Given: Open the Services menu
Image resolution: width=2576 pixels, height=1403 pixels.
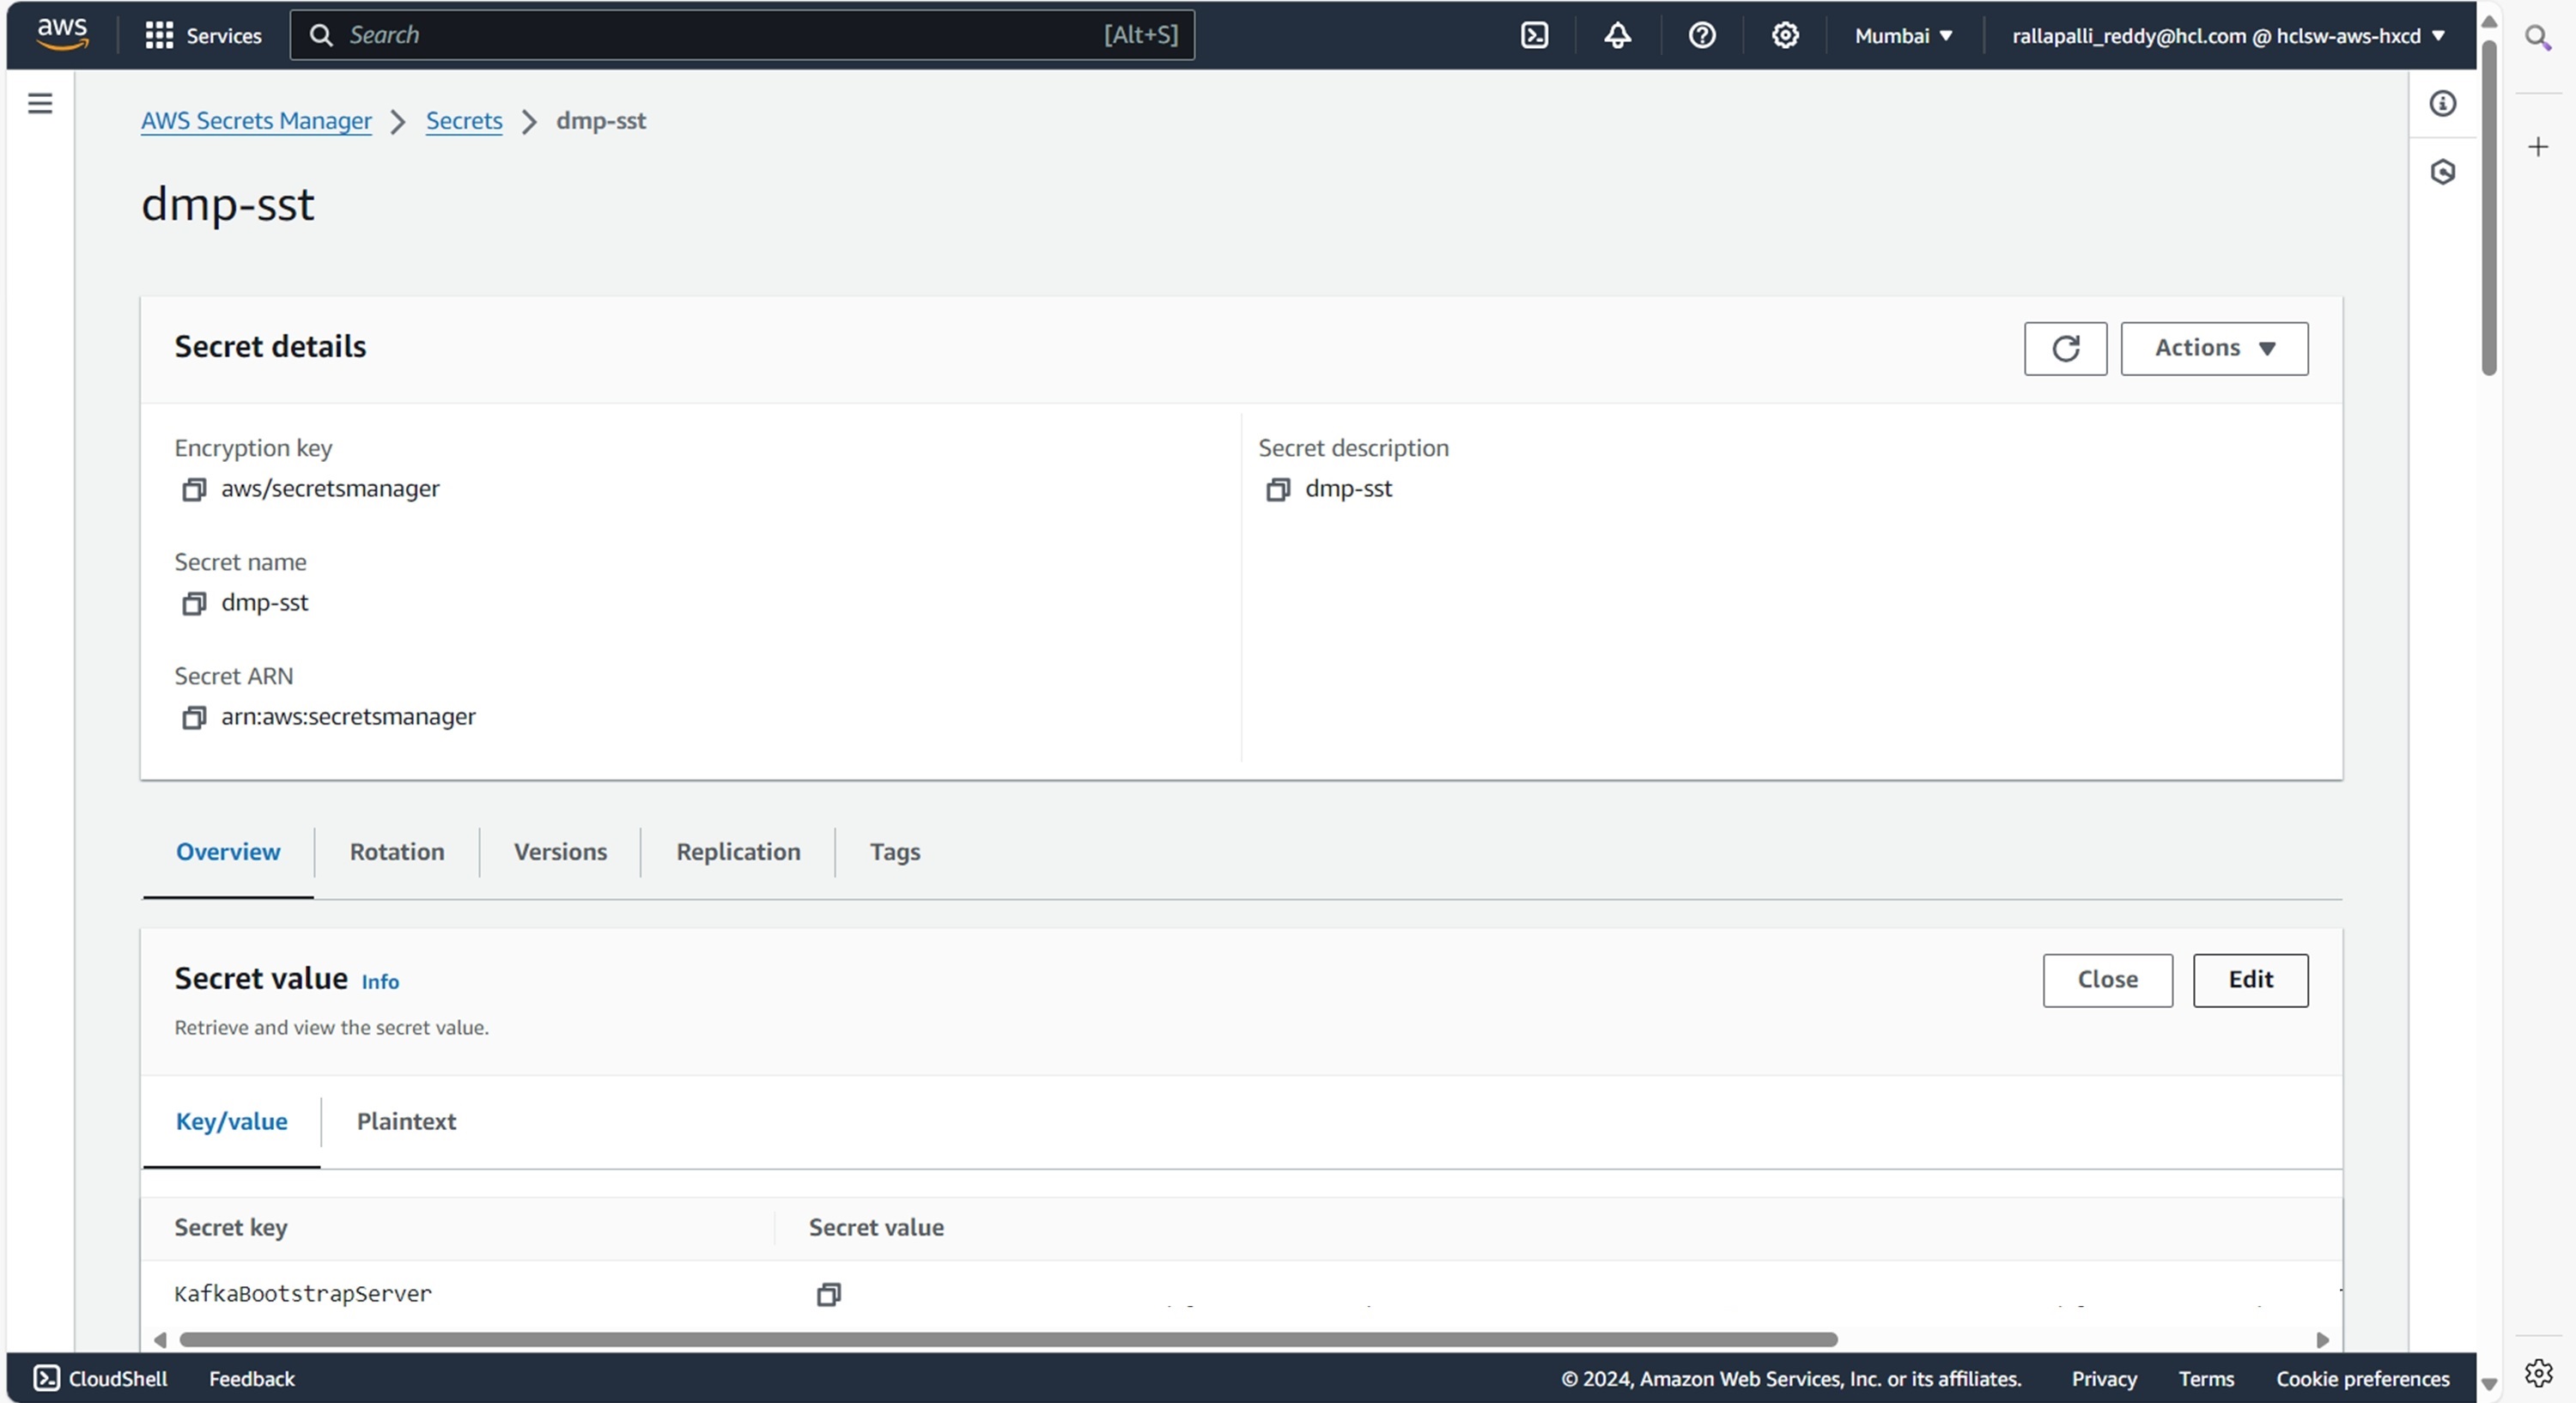Looking at the screenshot, I should [203, 36].
